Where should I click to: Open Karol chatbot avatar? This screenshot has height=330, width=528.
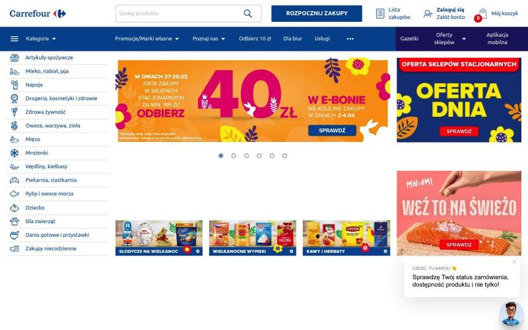[511, 314]
